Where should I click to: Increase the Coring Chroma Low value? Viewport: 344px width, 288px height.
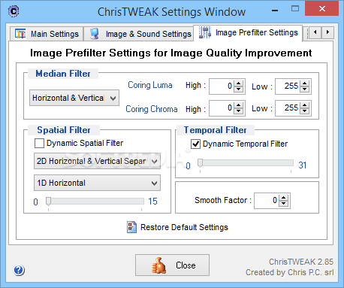(x=305, y=105)
